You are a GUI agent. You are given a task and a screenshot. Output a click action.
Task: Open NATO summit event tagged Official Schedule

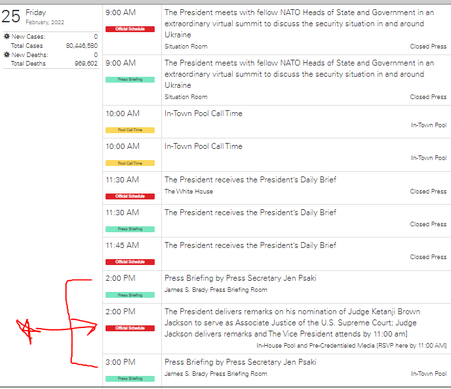pyautogui.click(x=299, y=24)
